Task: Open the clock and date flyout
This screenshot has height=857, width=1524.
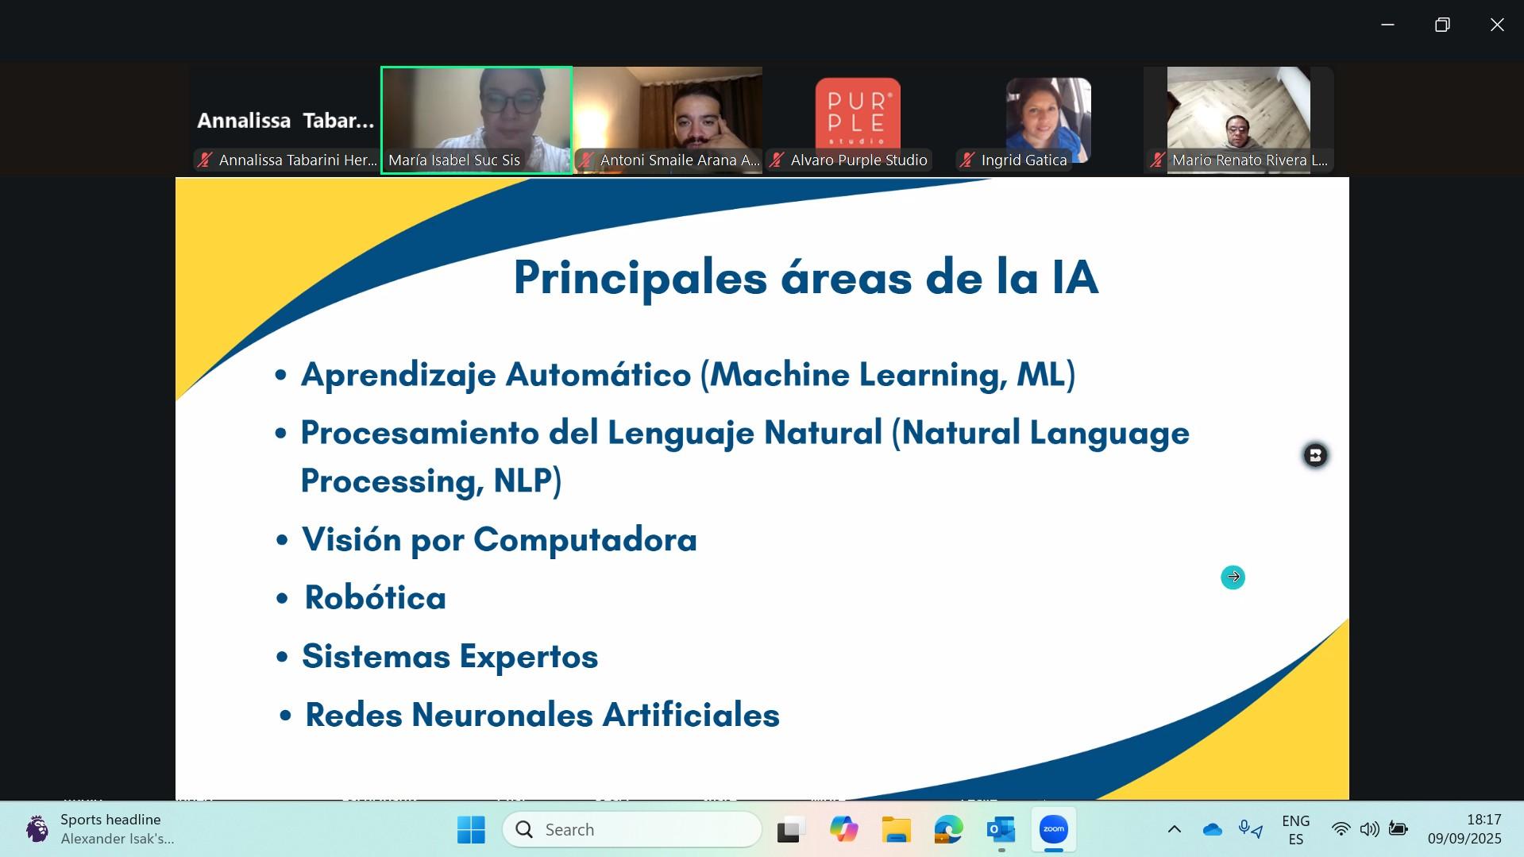Action: [x=1464, y=830]
